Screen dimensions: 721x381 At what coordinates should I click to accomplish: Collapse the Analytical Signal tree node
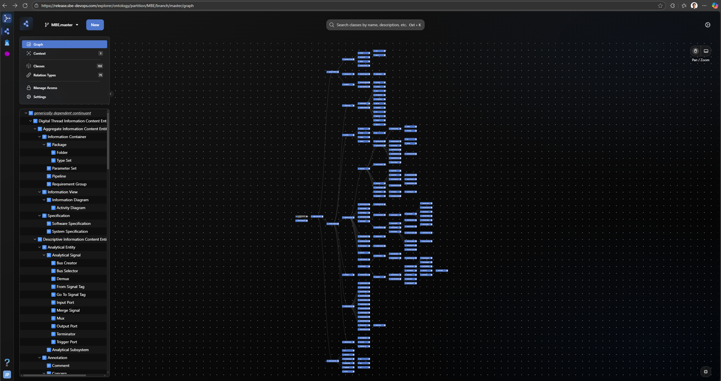[x=44, y=255]
